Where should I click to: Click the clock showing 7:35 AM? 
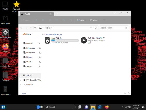pyautogui.click(x=136, y=106)
